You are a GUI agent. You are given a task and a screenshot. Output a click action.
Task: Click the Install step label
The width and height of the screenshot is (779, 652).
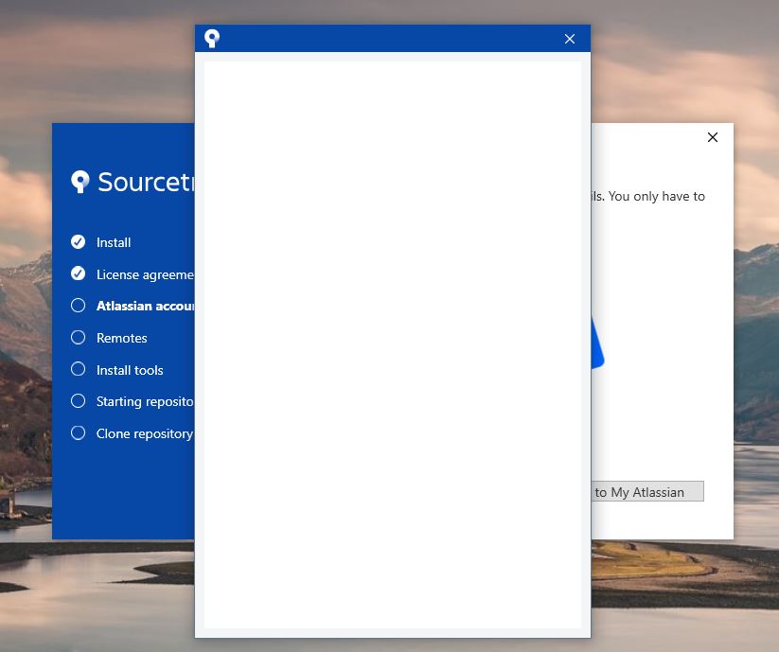(x=114, y=242)
